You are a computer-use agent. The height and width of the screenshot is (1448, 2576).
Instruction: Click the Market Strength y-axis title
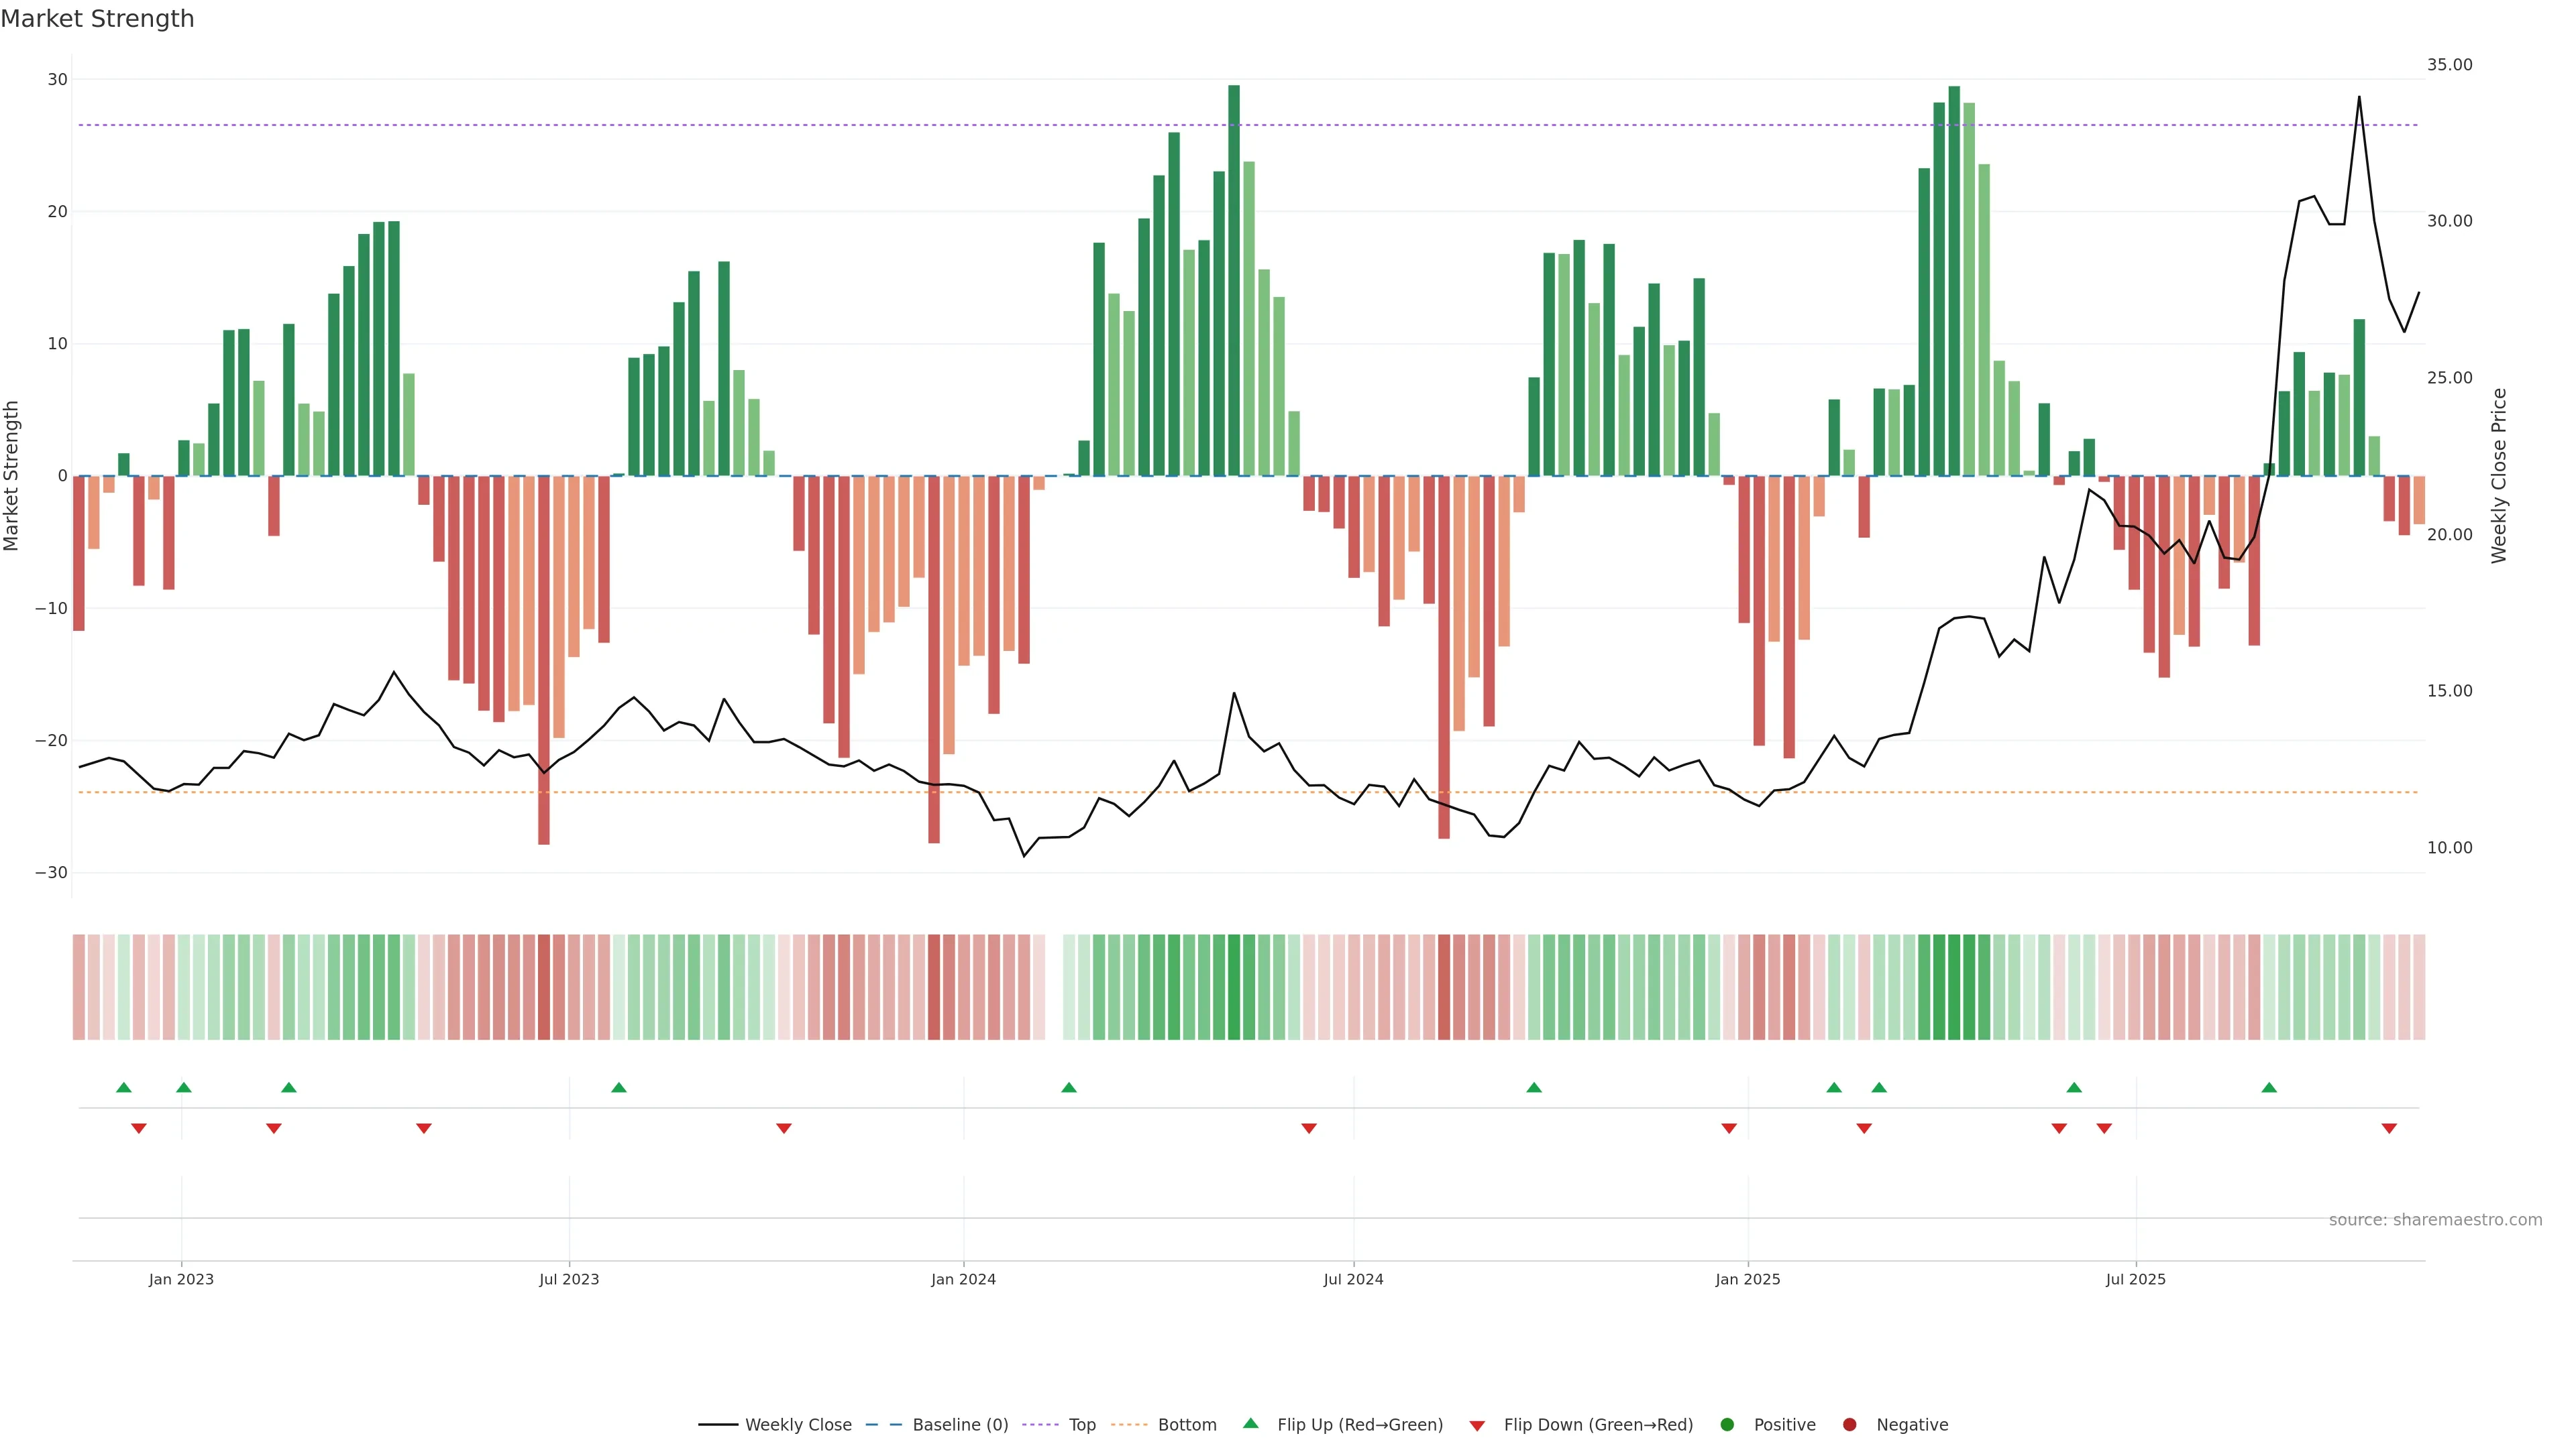(x=12, y=476)
